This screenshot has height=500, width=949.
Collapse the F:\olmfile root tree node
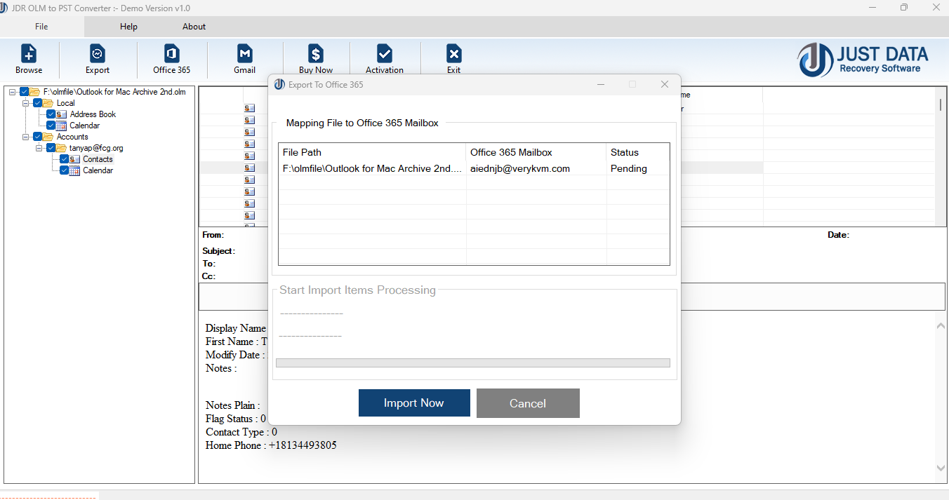pos(13,92)
